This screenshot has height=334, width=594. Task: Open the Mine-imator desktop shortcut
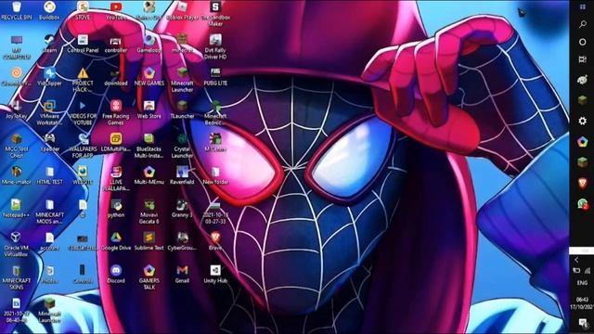(17, 175)
